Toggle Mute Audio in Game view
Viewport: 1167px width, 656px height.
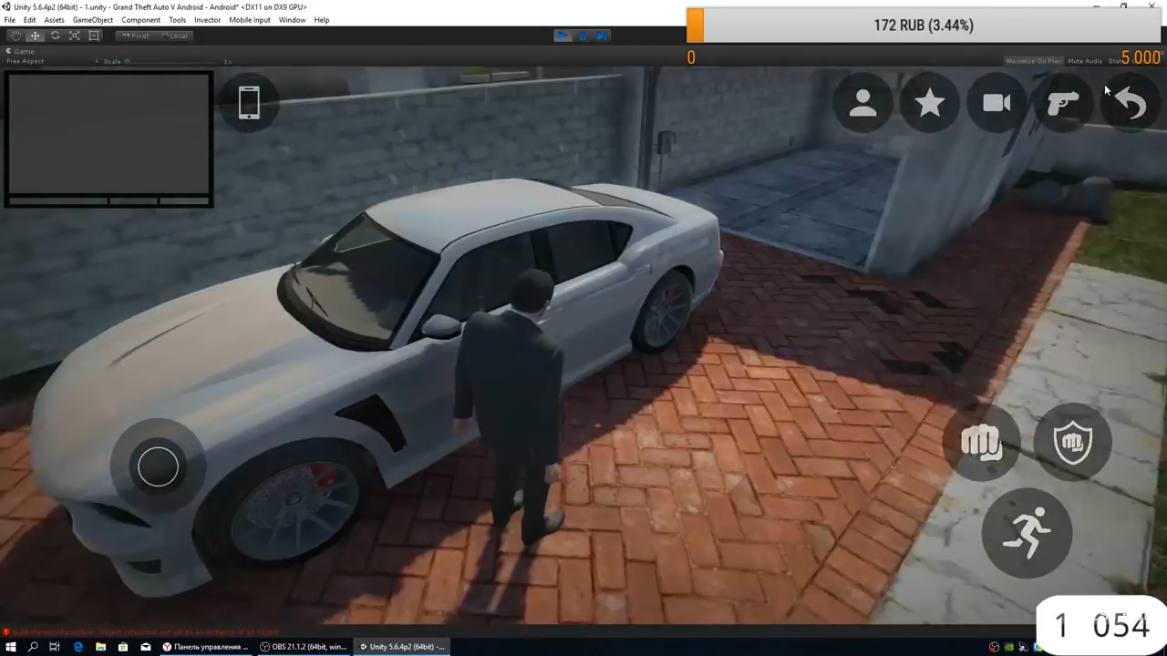(x=1084, y=61)
